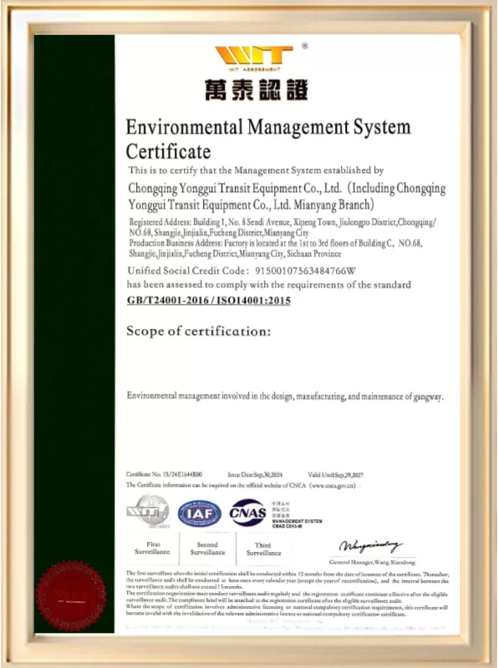This screenshot has width=498, height=668.
Task: Click the handwritten signature
Action: tap(370, 546)
